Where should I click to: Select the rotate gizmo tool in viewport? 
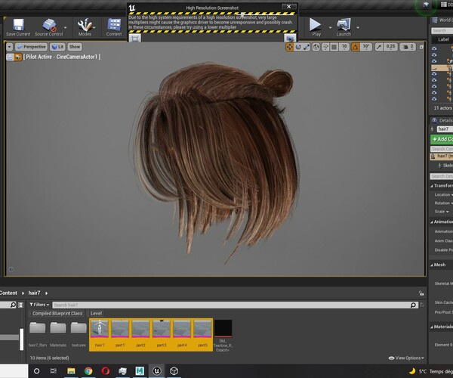click(x=298, y=47)
